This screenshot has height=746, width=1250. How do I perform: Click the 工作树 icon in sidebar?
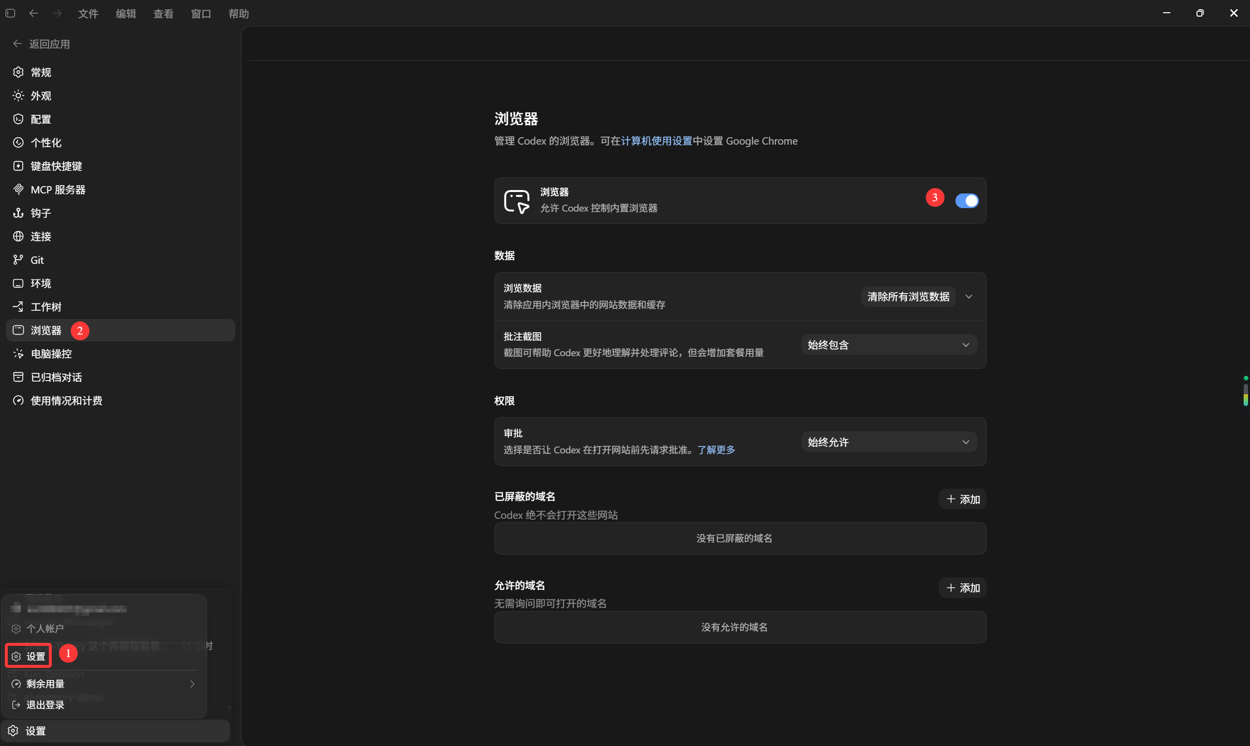coord(18,307)
